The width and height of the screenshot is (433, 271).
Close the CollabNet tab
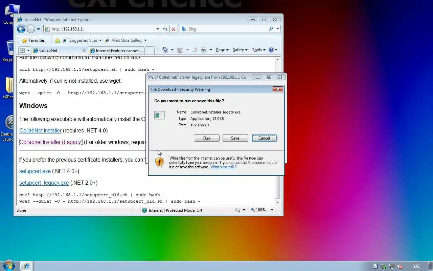[84, 50]
